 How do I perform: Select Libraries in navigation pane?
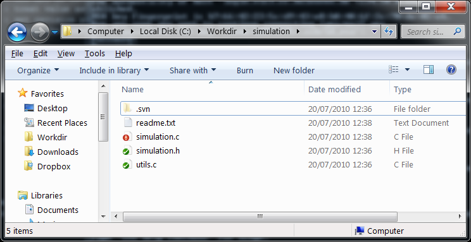(47, 195)
